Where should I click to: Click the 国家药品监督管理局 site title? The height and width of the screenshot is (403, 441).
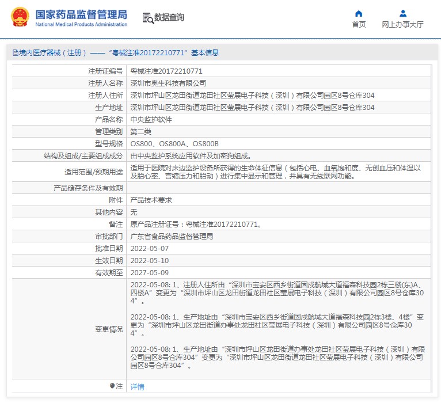coord(81,14)
